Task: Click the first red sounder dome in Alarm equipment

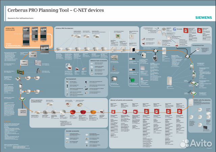Action: pyautogui.click(x=73, y=112)
